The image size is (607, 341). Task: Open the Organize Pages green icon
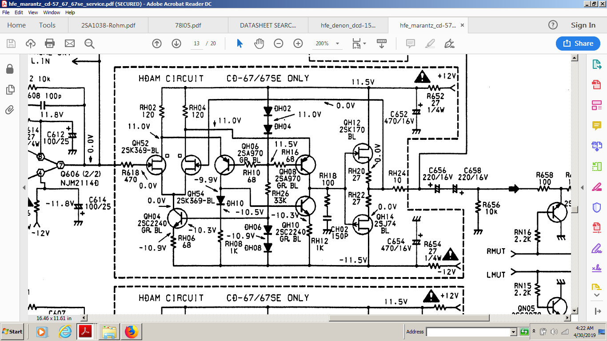(596, 167)
